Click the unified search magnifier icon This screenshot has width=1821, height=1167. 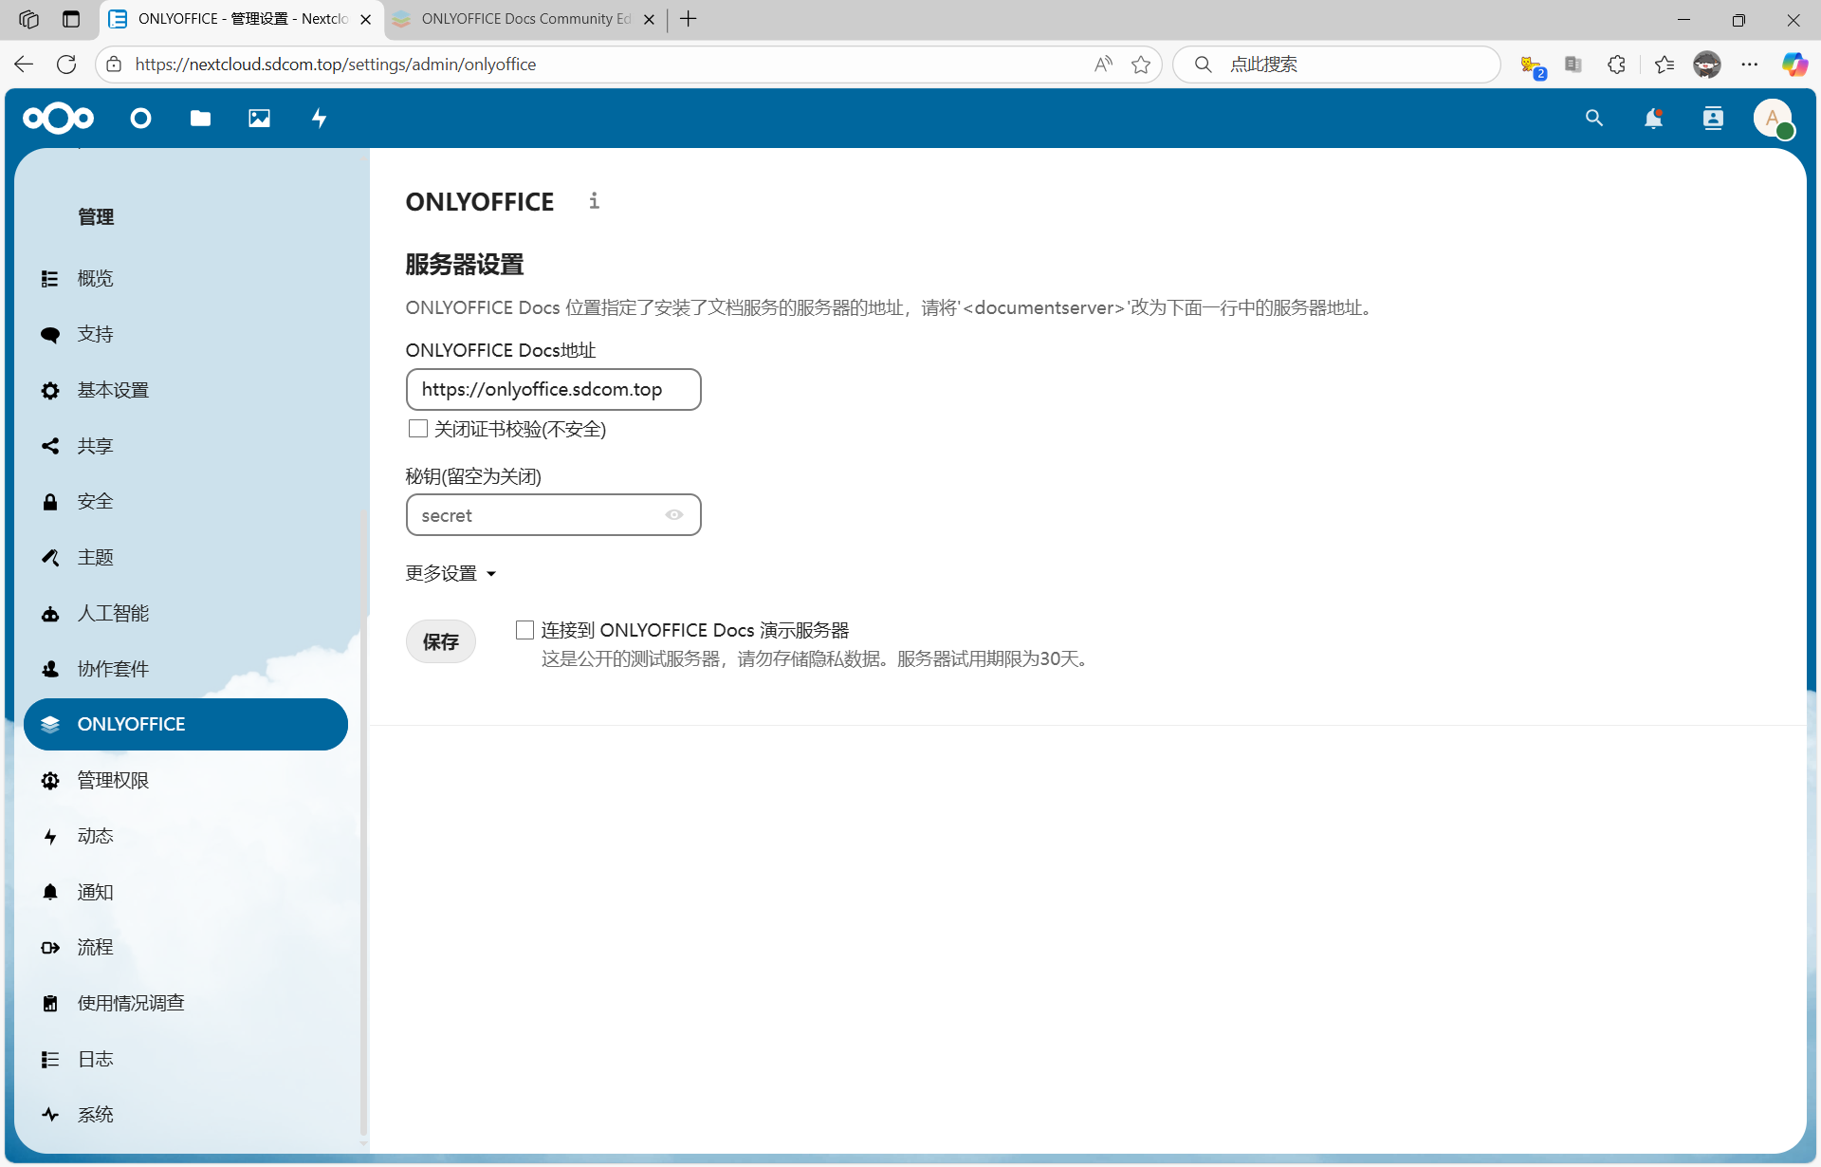click(x=1594, y=119)
